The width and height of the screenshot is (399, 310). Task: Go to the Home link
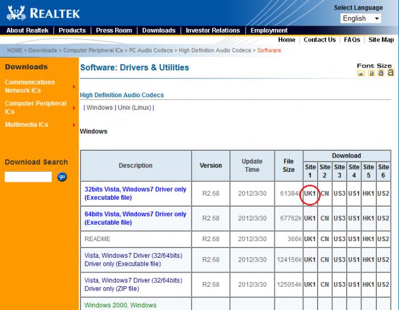[x=287, y=40]
